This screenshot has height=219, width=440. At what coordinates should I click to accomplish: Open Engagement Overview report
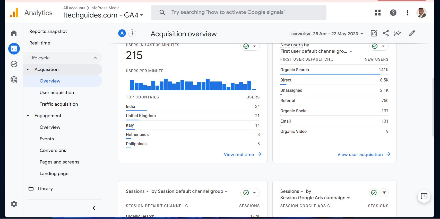pyautogui.click(x=50, y=127)
